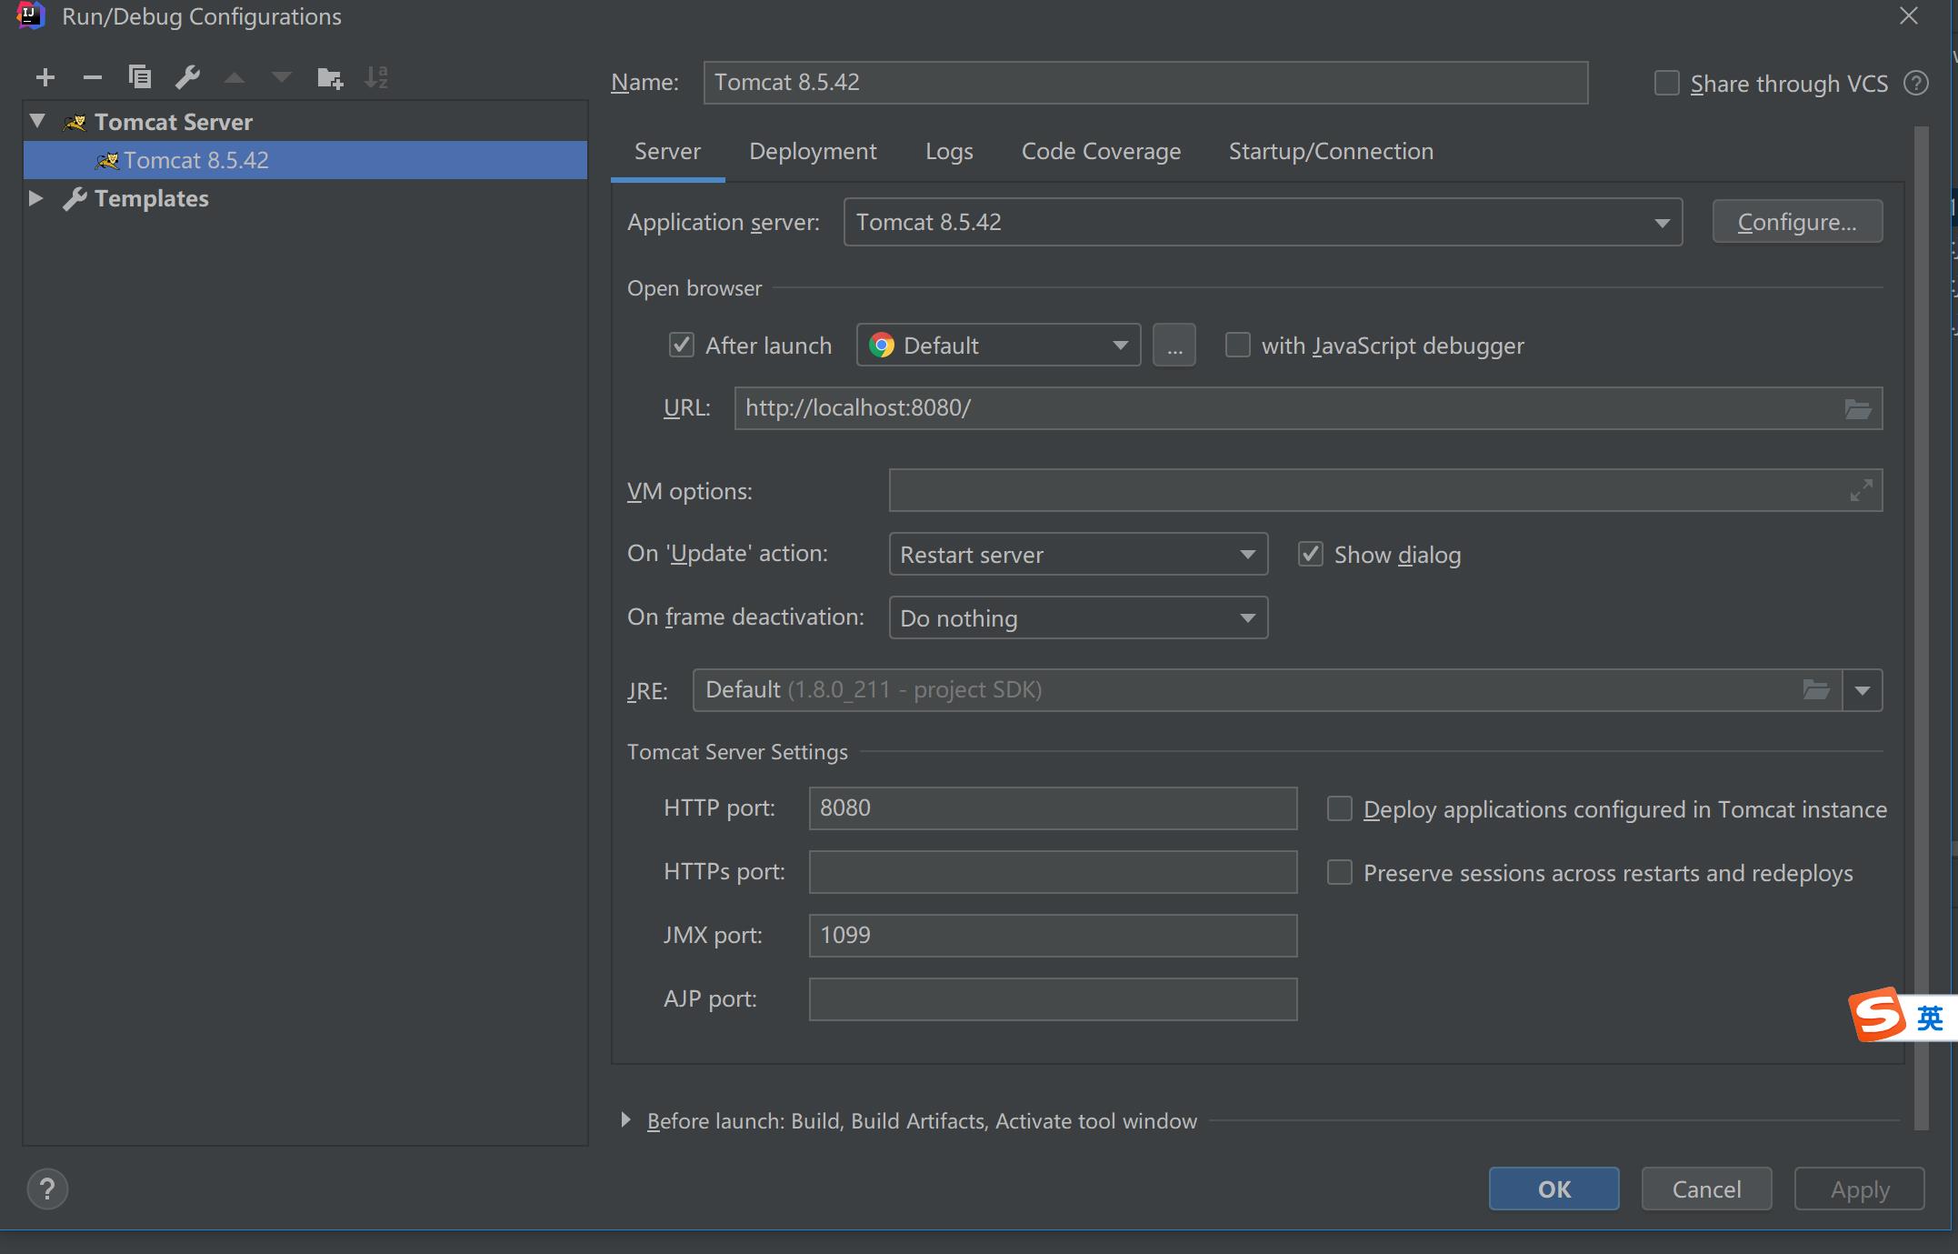Click the JMX port field
The image size is (1958, 1254).
[x=1053, y=936]
